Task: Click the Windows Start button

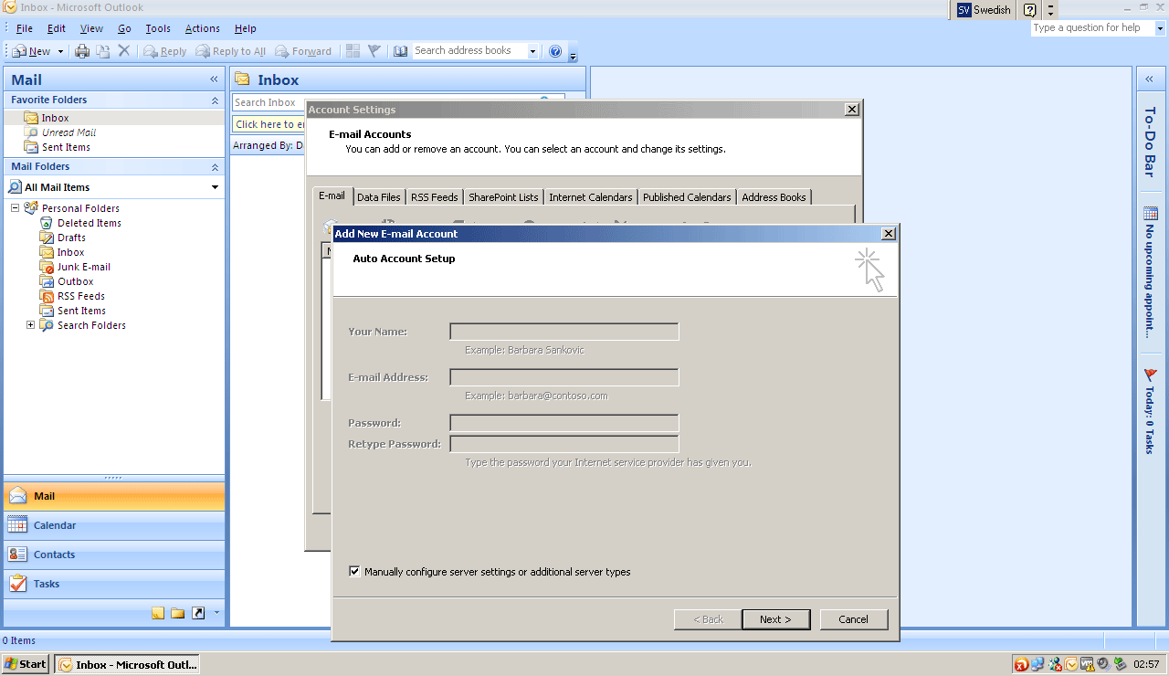Action: pos(26,664)
